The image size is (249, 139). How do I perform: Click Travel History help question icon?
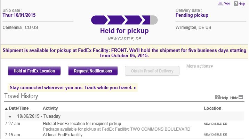217,97
